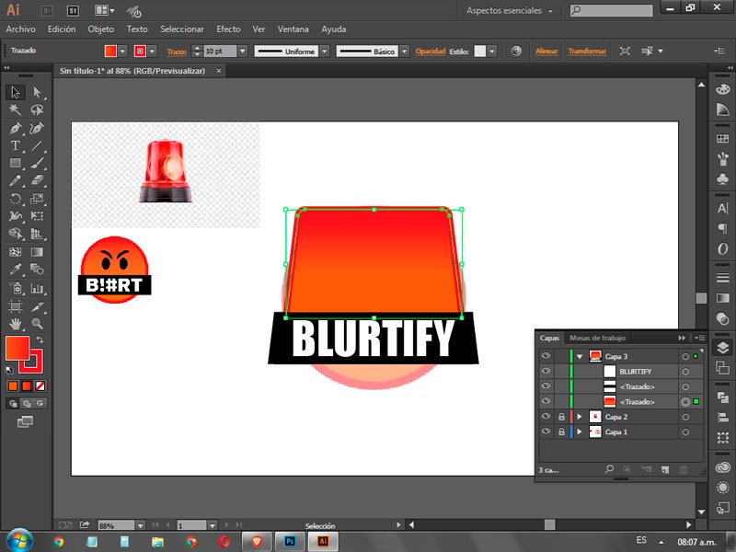Switch to Mesas de trabajo tab
This screenshot has height=552, width=736.
point(597,338)
